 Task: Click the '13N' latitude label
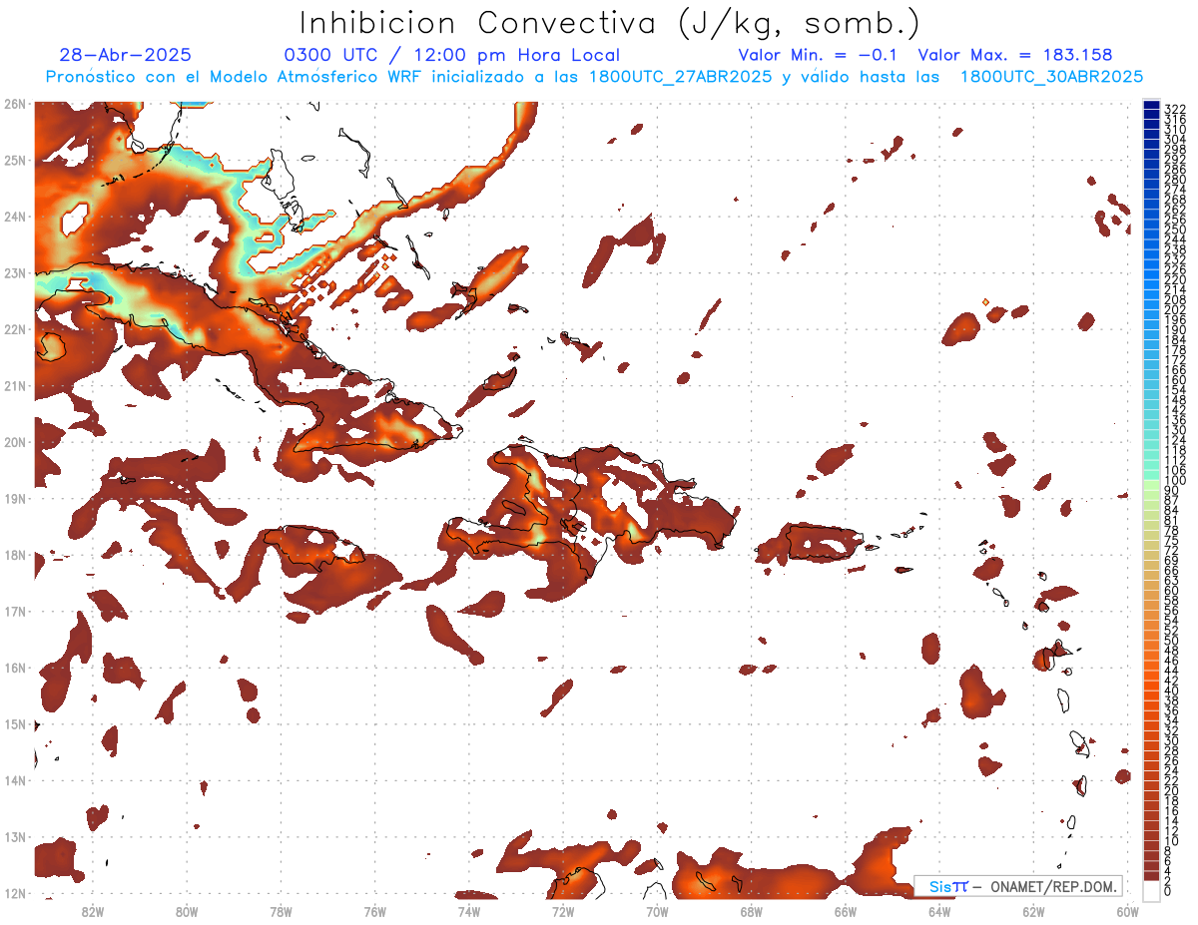[x=14, y=837]
